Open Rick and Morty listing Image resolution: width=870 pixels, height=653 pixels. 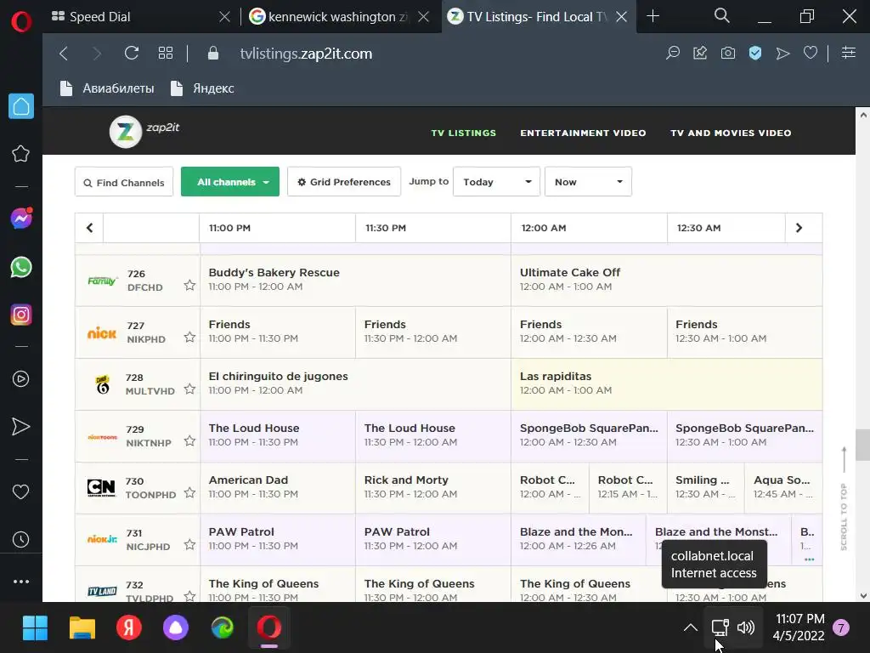[x=432, y=487]
